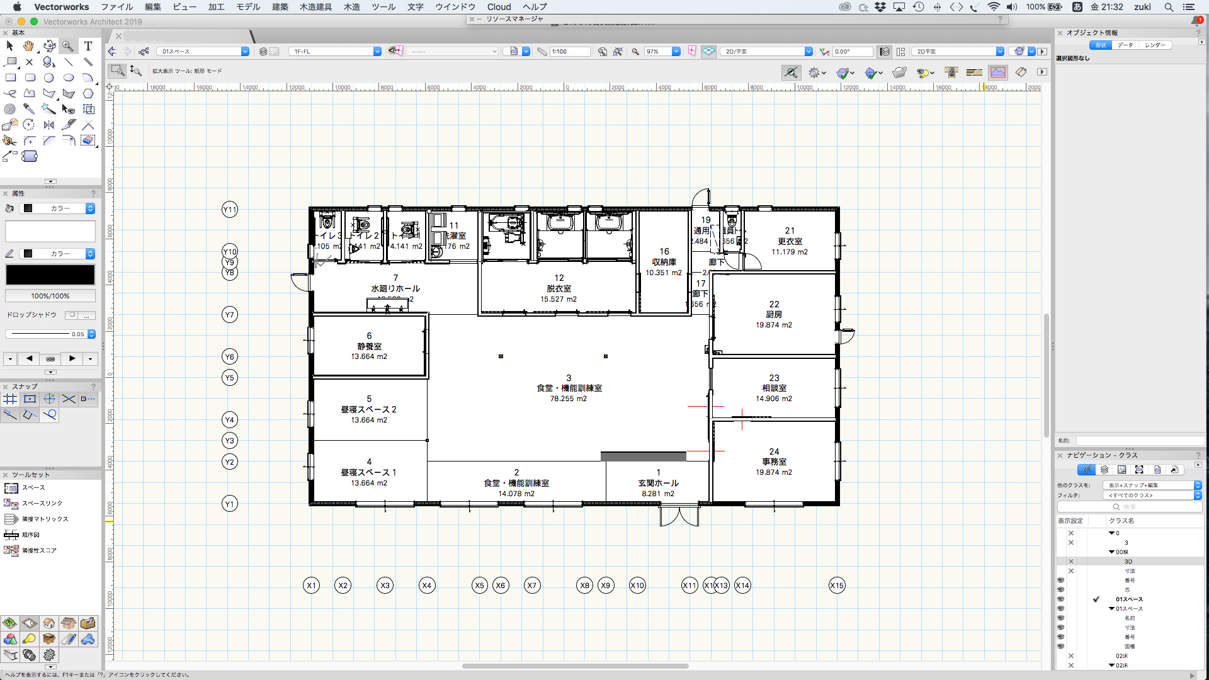
Task: Open the 建築 menu
Action: coord(280,7)
